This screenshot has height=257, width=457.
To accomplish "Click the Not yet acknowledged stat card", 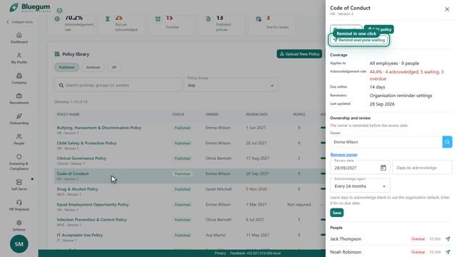I will (121, 25).
